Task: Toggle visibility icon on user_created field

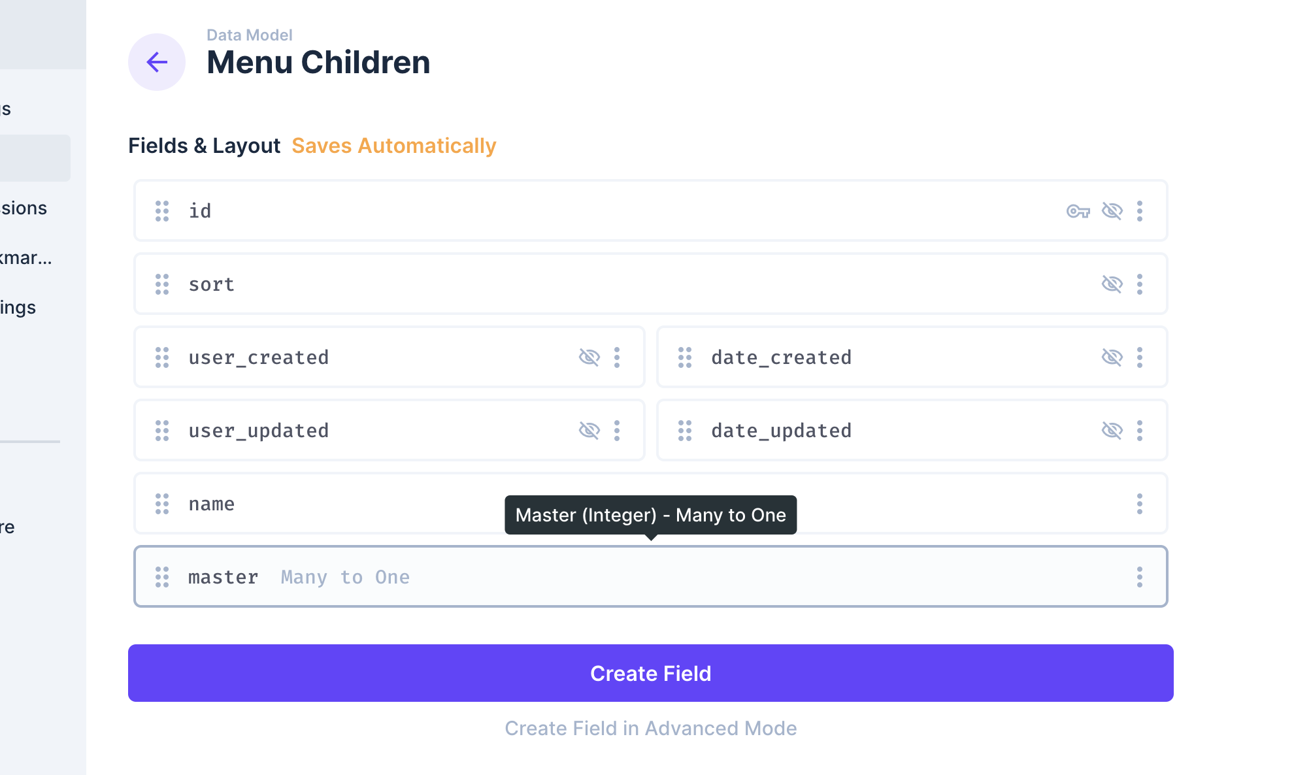Action: point(589,357)
